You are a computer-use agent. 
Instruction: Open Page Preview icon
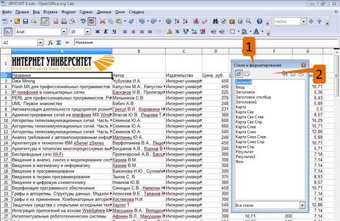click(72, 21)
